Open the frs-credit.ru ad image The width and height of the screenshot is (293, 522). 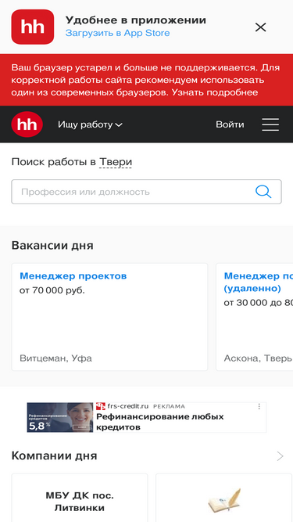60,417
